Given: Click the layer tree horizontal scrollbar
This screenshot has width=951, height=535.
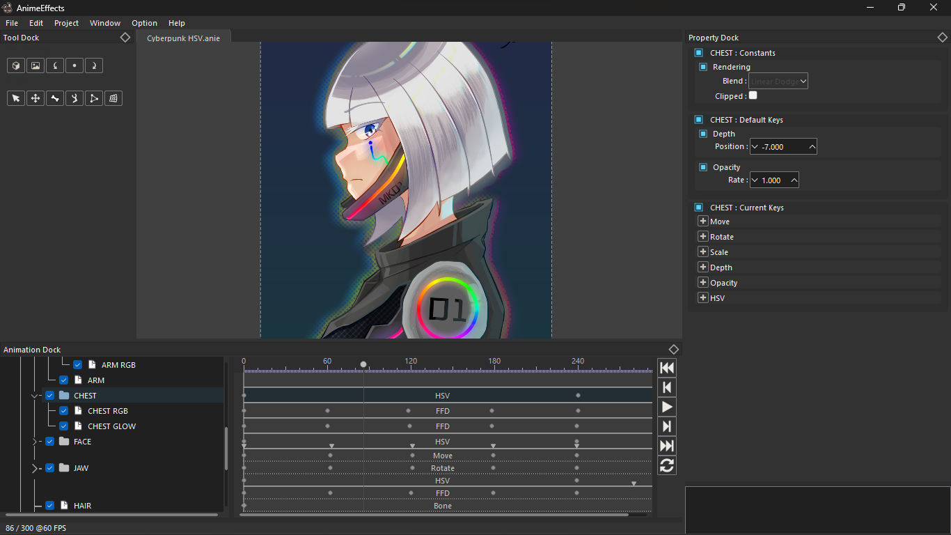Looking at the screenshot, I should point(110,515).
